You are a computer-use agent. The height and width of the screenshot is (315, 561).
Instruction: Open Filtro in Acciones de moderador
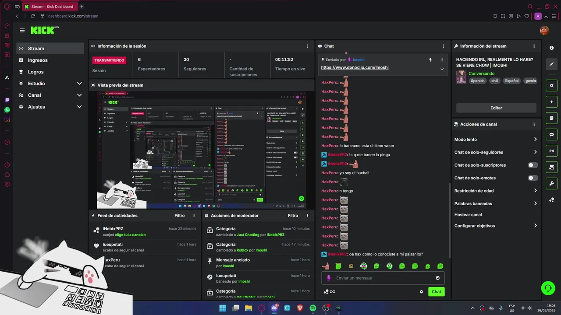pyautogui.click(x=293, y=216)
